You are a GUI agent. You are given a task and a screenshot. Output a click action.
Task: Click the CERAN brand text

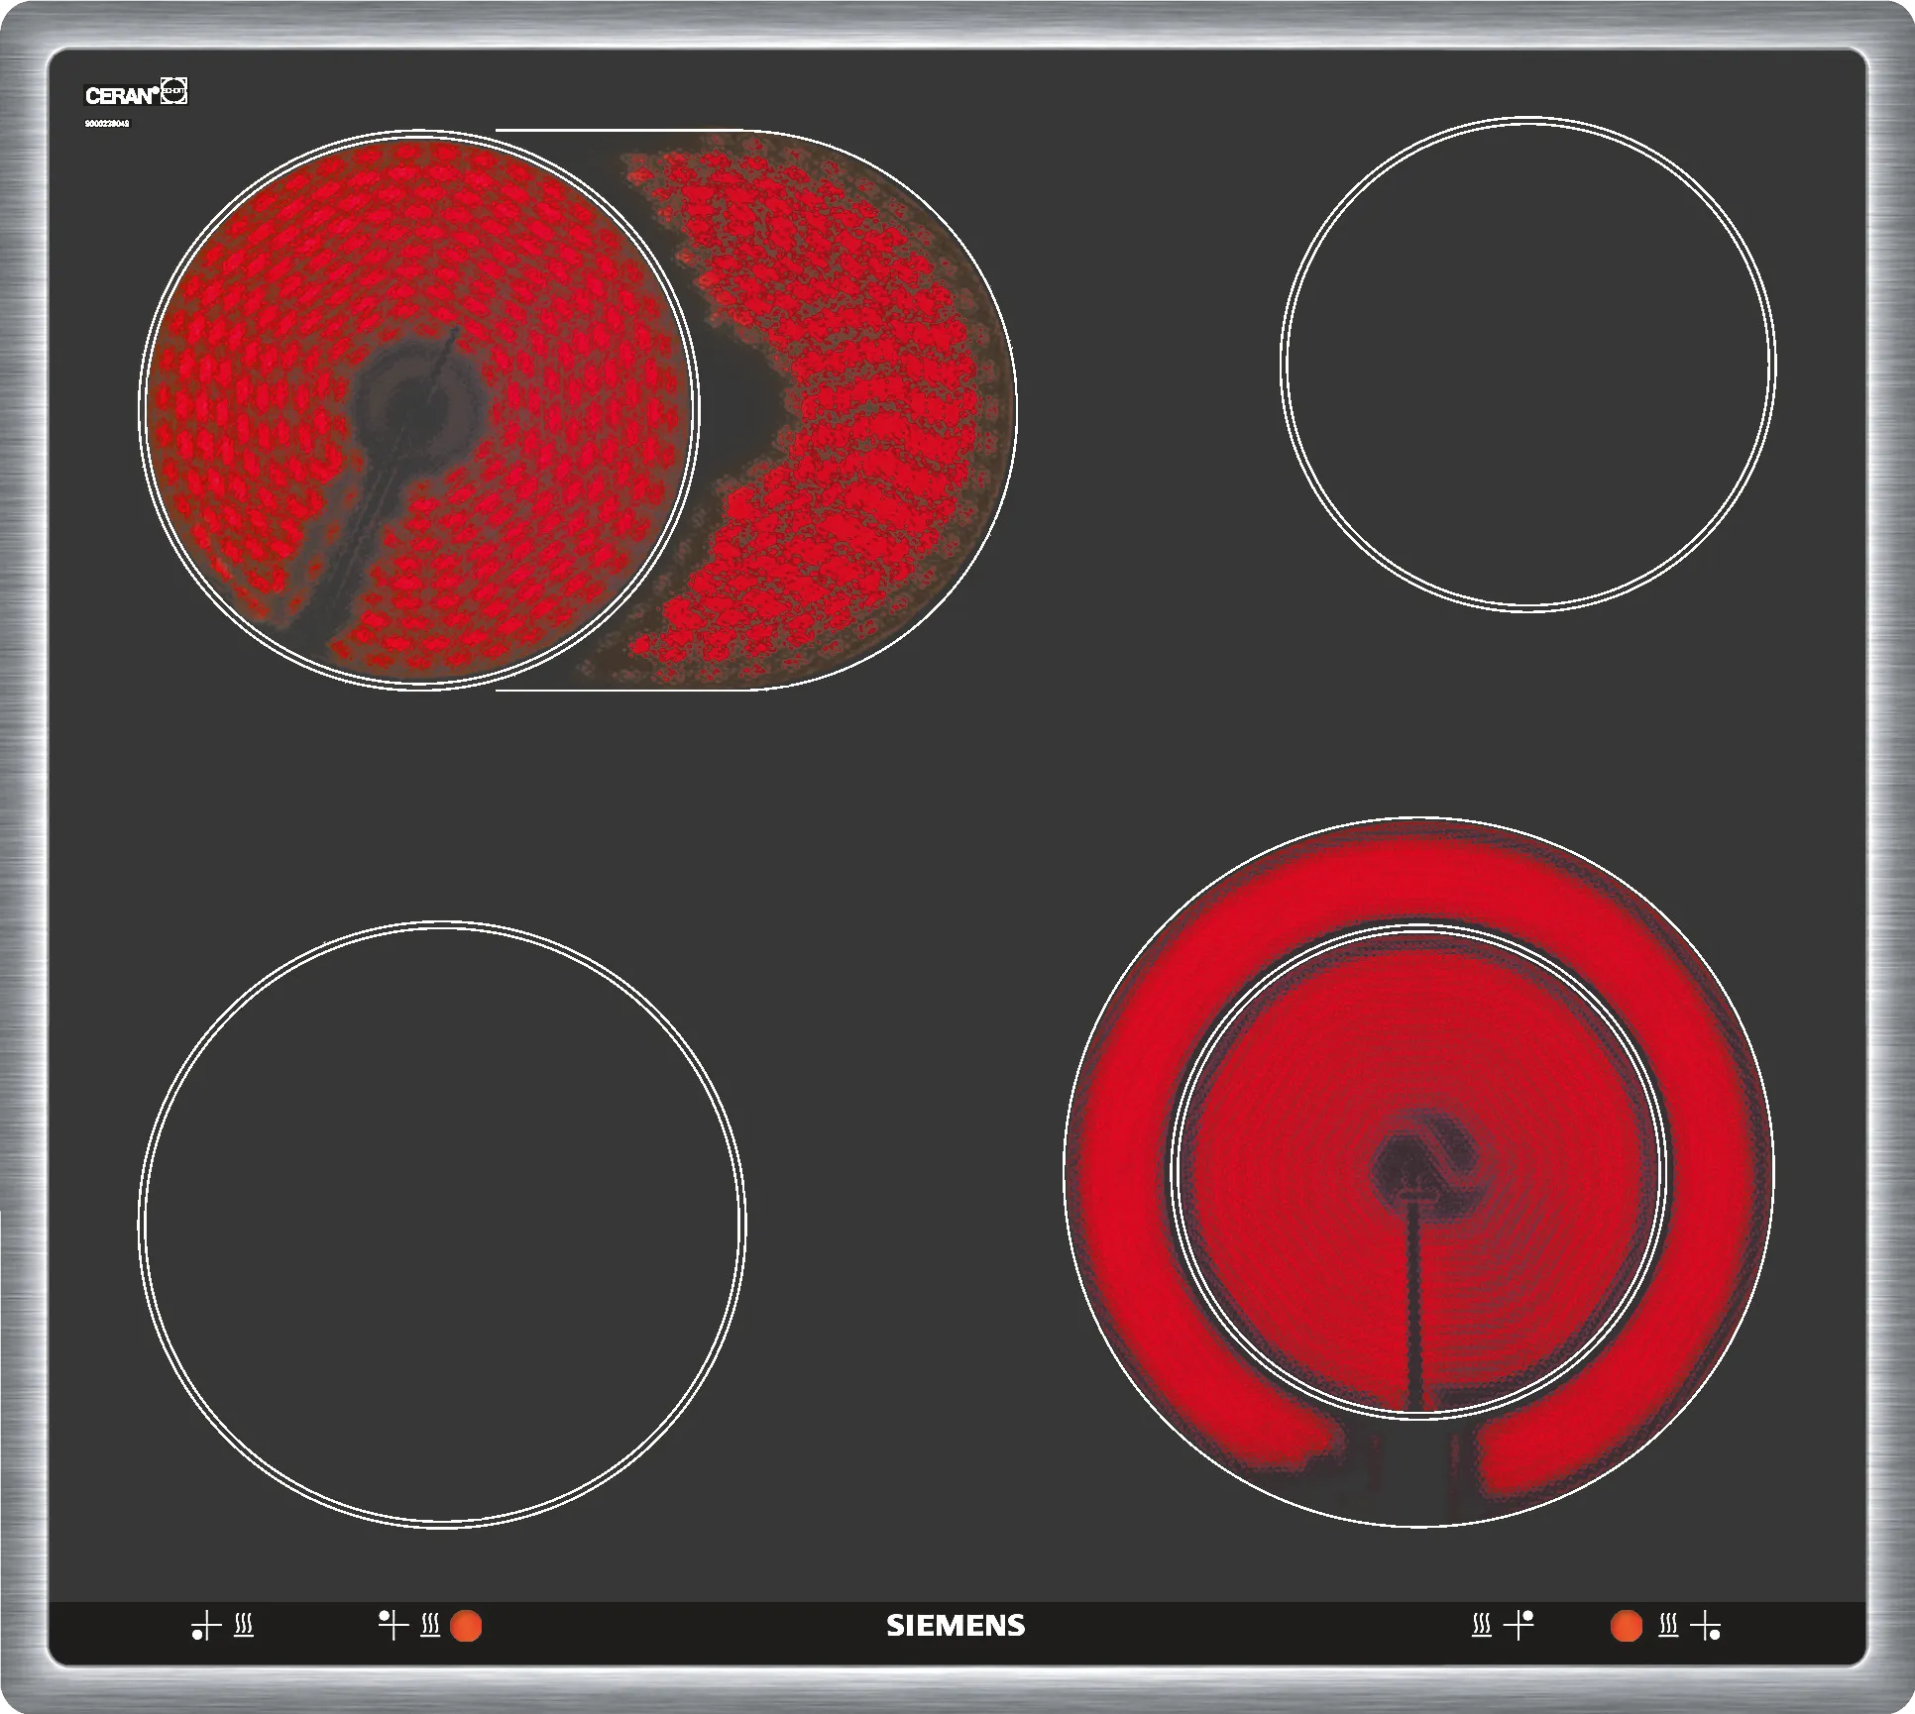point(121,96)
